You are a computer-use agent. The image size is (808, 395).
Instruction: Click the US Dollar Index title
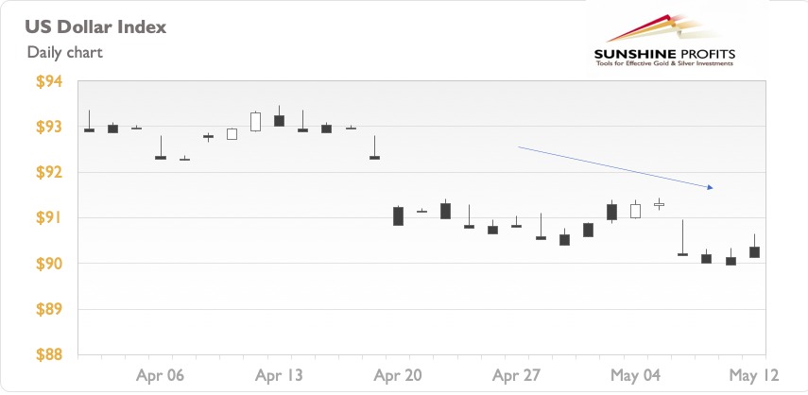95,26
